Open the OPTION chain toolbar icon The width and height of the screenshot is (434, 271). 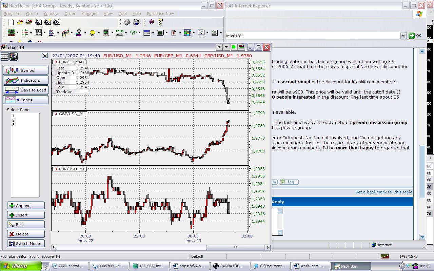pyautogui.click(x=119, y=33)
